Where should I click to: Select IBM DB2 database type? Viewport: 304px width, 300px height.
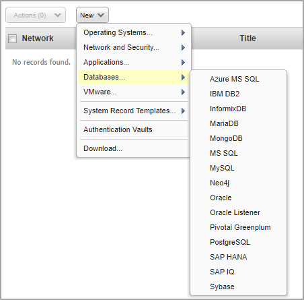pos(238,94)
